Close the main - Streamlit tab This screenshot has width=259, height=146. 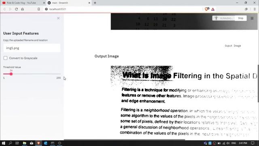tap(89, 3)
